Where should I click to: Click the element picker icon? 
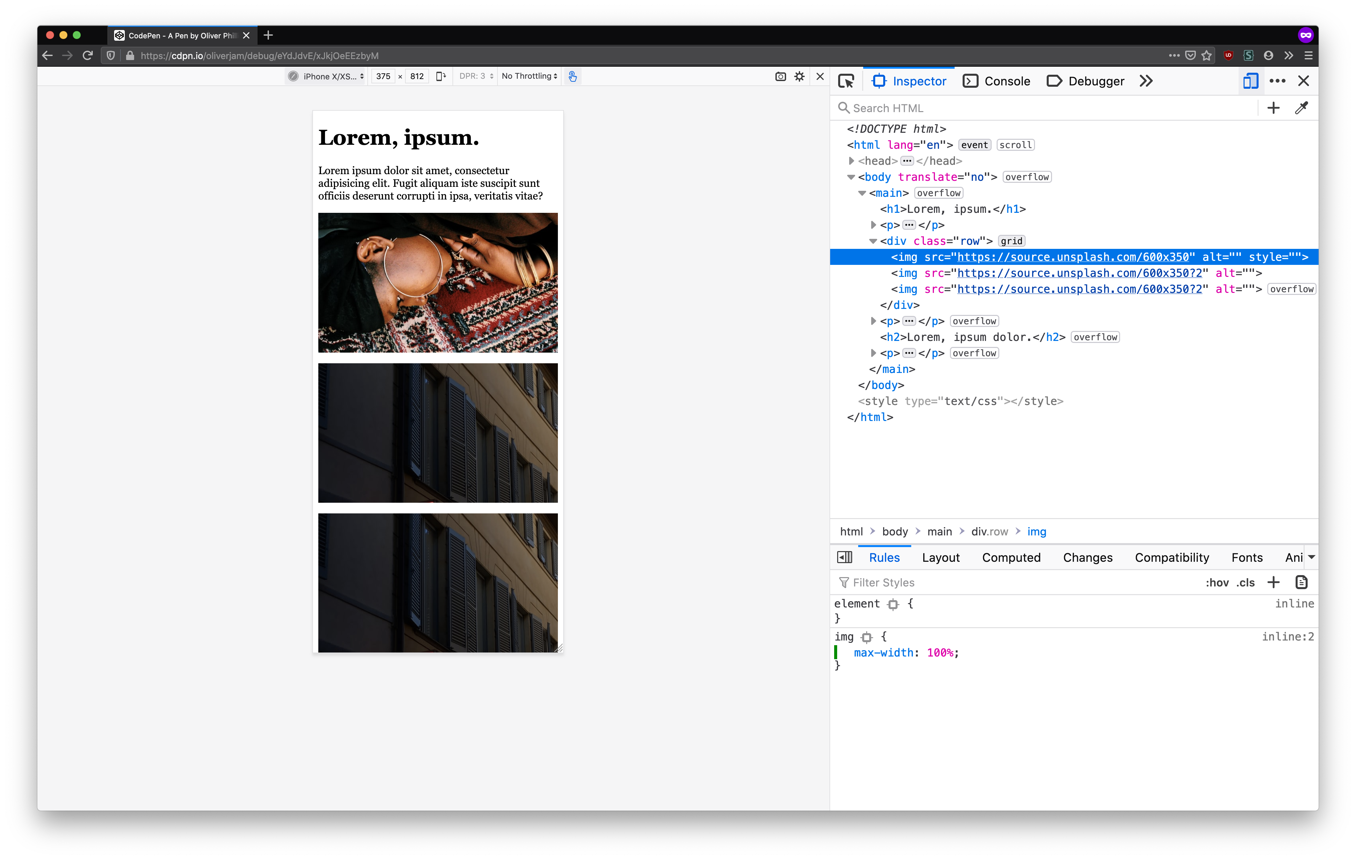point(846,81)
